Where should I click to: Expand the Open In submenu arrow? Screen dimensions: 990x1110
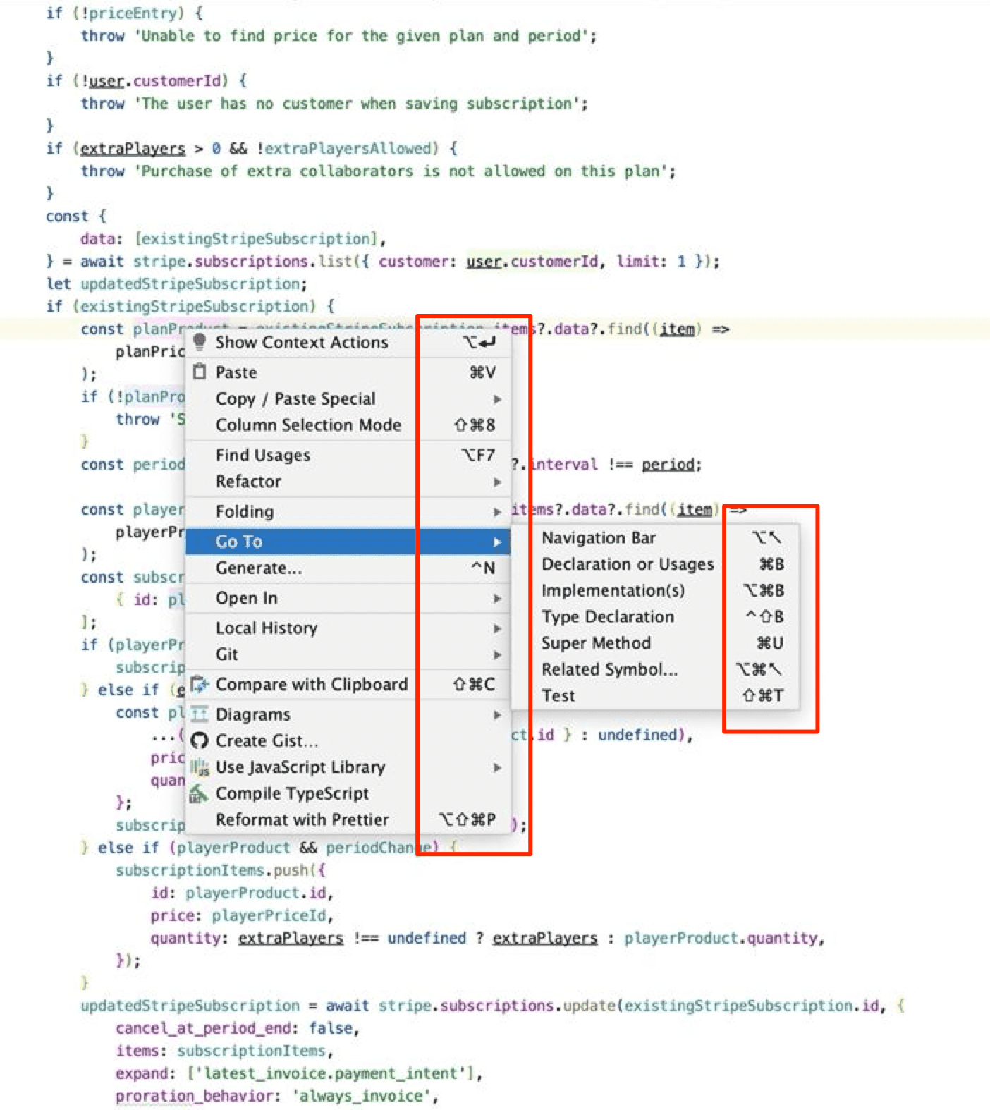(497, 598)
